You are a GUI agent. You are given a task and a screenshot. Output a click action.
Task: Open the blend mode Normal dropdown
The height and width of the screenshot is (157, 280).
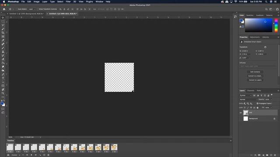click(248, 99)
